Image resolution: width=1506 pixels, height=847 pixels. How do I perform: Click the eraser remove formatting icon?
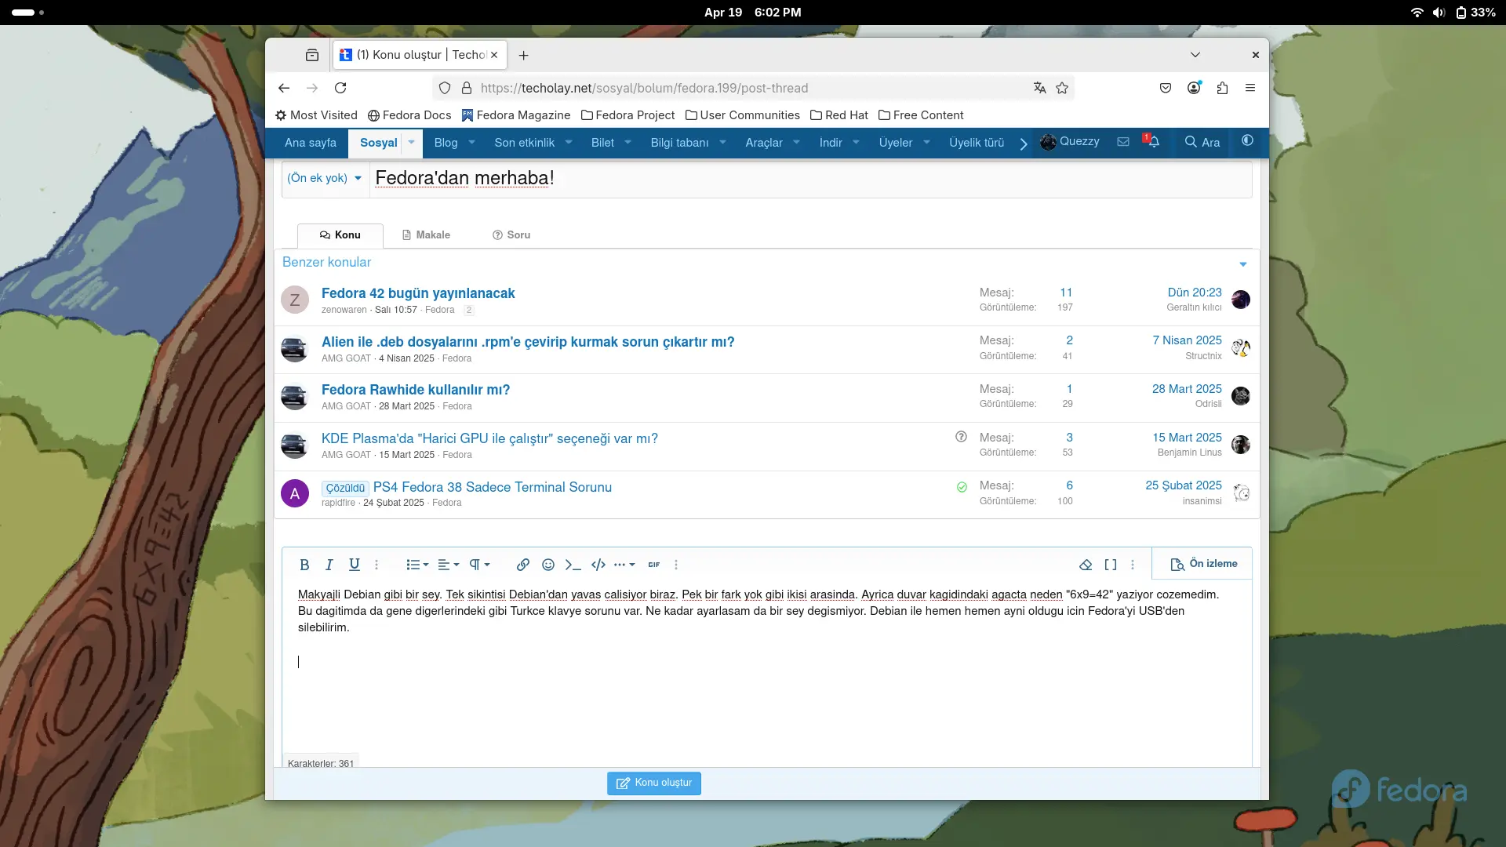1086,565
